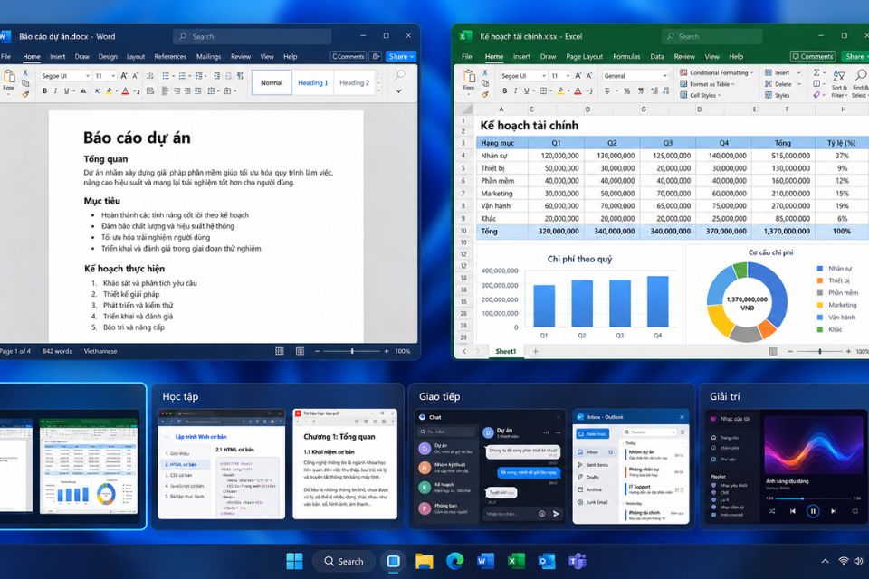Click the red font color icon in Word
The image size is (869, 579).
point(126,90)
